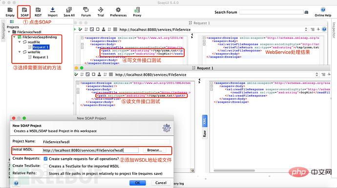Click the person-shaped icon in writeFile request toolbar
The image size is (337, 188).
pos(104,29)
